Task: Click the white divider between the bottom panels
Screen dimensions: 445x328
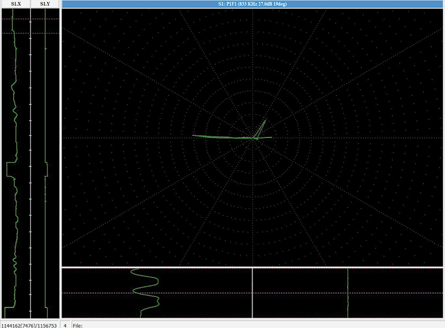Action: [252, 293]
